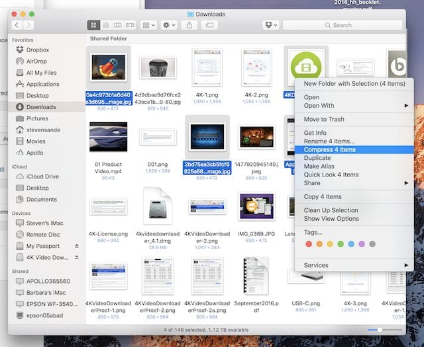The width and height of the screenshot is (424, 347).
Task: Click the Share toolbar button
Action: coord(189,25)
